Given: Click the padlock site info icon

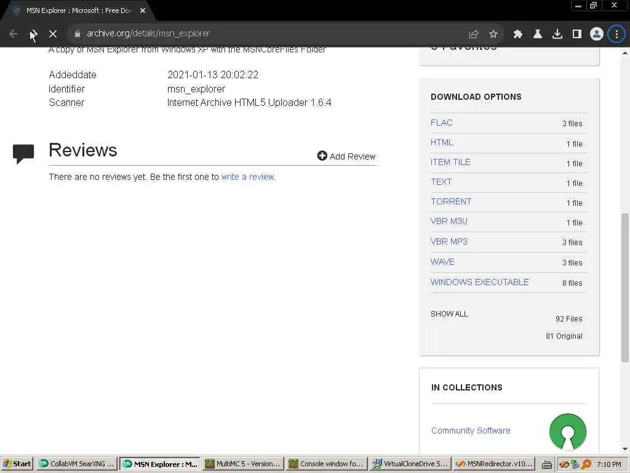Looking at the screenshot, I should (78, 34).
